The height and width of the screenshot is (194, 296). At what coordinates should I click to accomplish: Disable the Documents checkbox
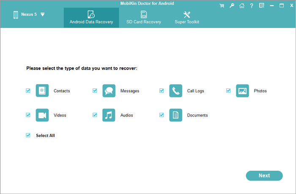(162, 115)
